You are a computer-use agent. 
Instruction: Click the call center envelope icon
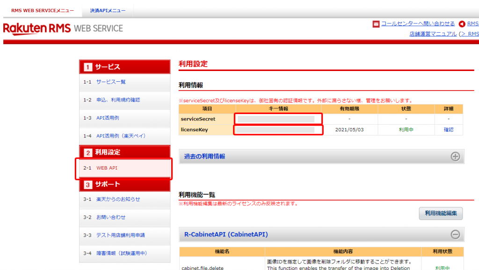coord(376,24)
